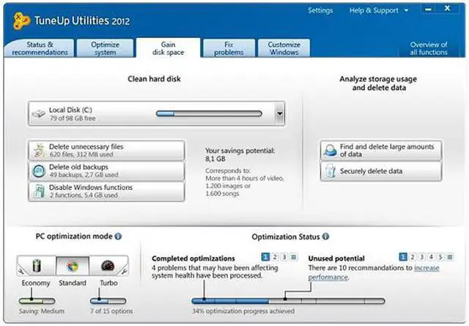Go to page 4 of Unused potential

click(x=431, y=257)
